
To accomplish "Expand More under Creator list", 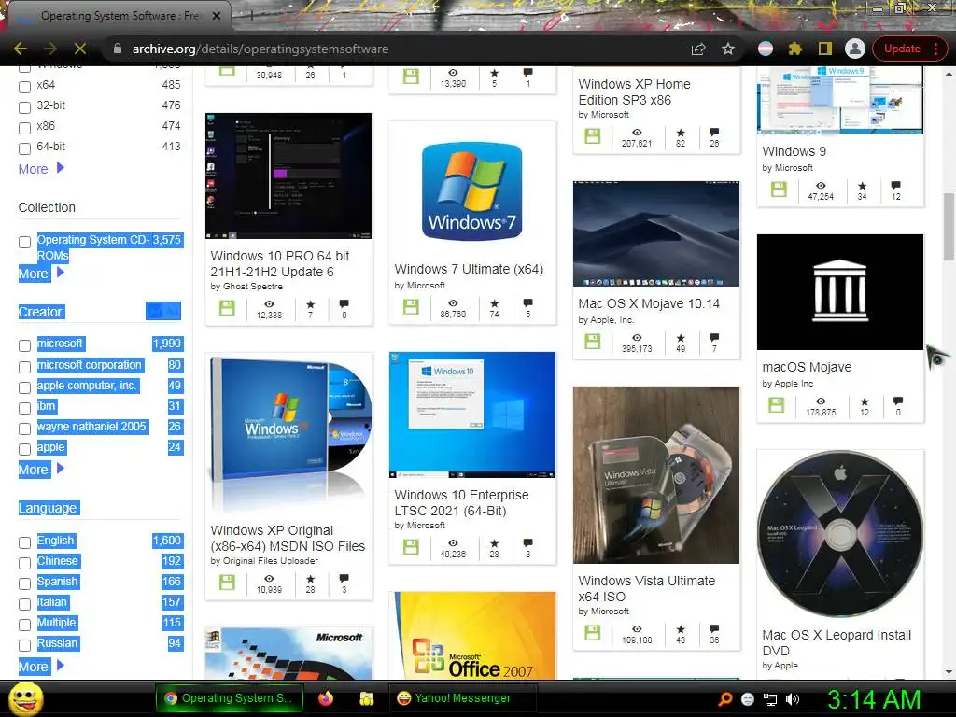I will click(x=41, y=470).
